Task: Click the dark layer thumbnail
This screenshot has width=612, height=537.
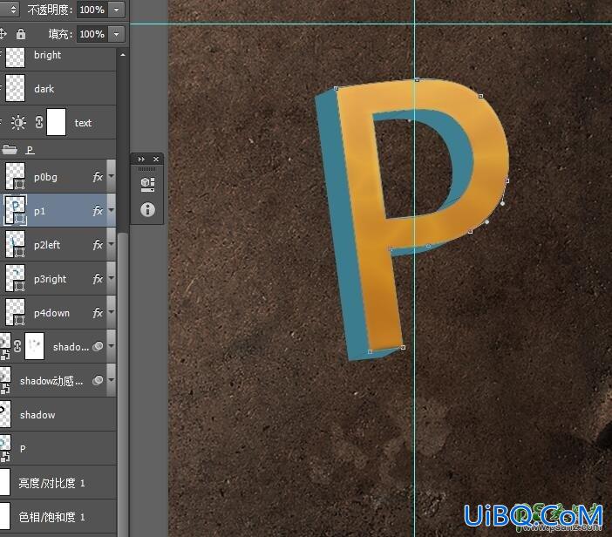Action: (x=15, y=88)
